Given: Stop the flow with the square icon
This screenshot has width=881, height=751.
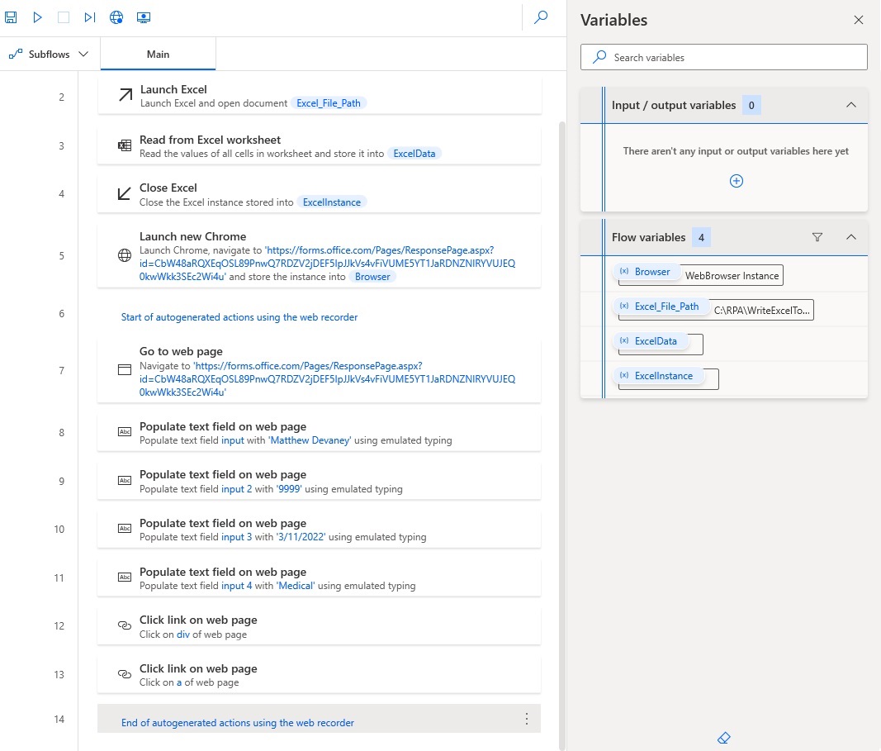Looking at the screenshot, I should click(64, 17).
